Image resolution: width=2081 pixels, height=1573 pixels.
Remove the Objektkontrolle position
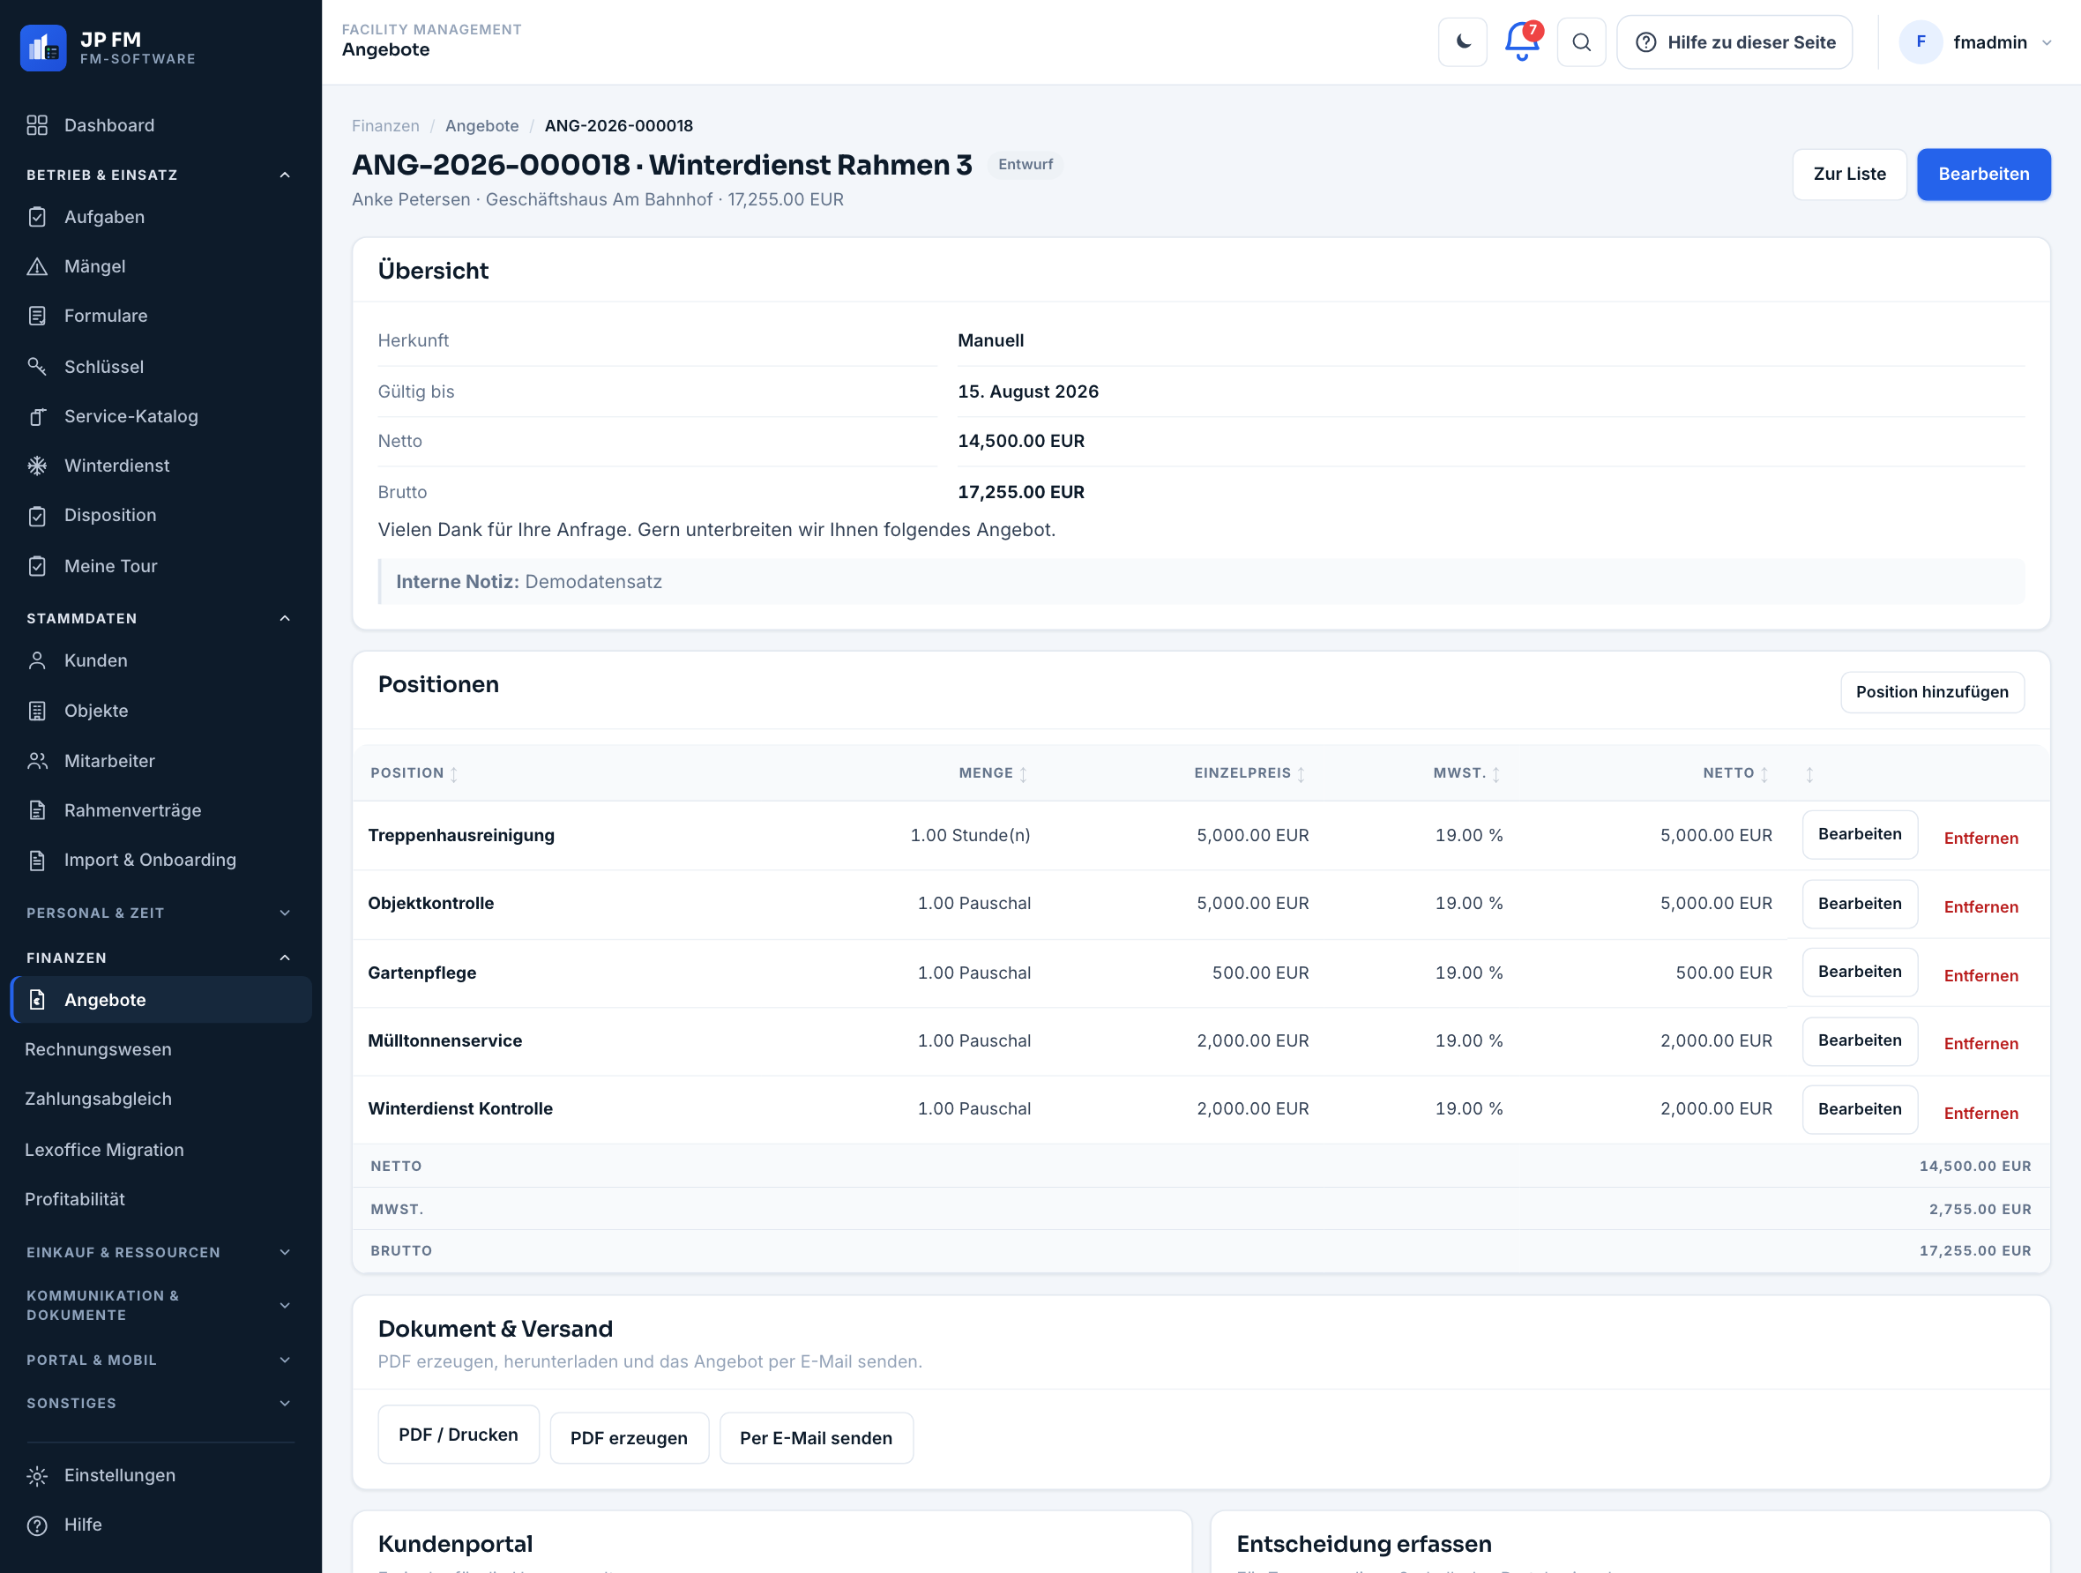click(1980, 907)
